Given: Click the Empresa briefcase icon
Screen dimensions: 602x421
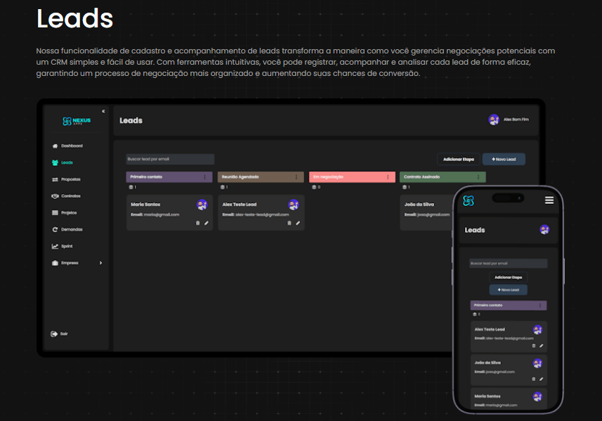Looking at the screenshot, I should (55, 263).
